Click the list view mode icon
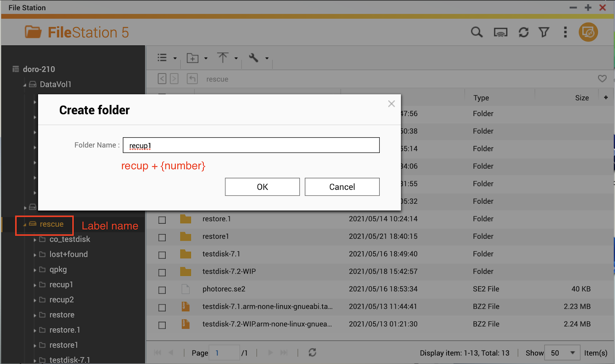This screenshot has width=615, height=364. point(162,58)
